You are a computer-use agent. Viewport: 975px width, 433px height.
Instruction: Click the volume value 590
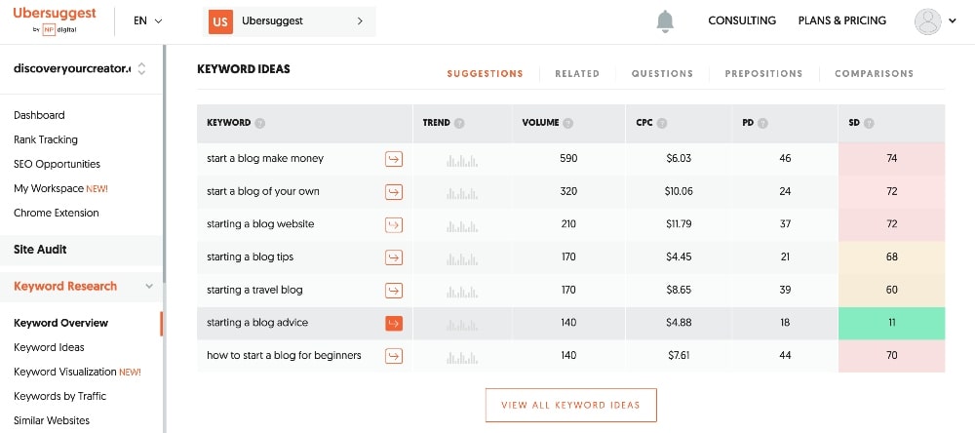(x=568, y=159)
